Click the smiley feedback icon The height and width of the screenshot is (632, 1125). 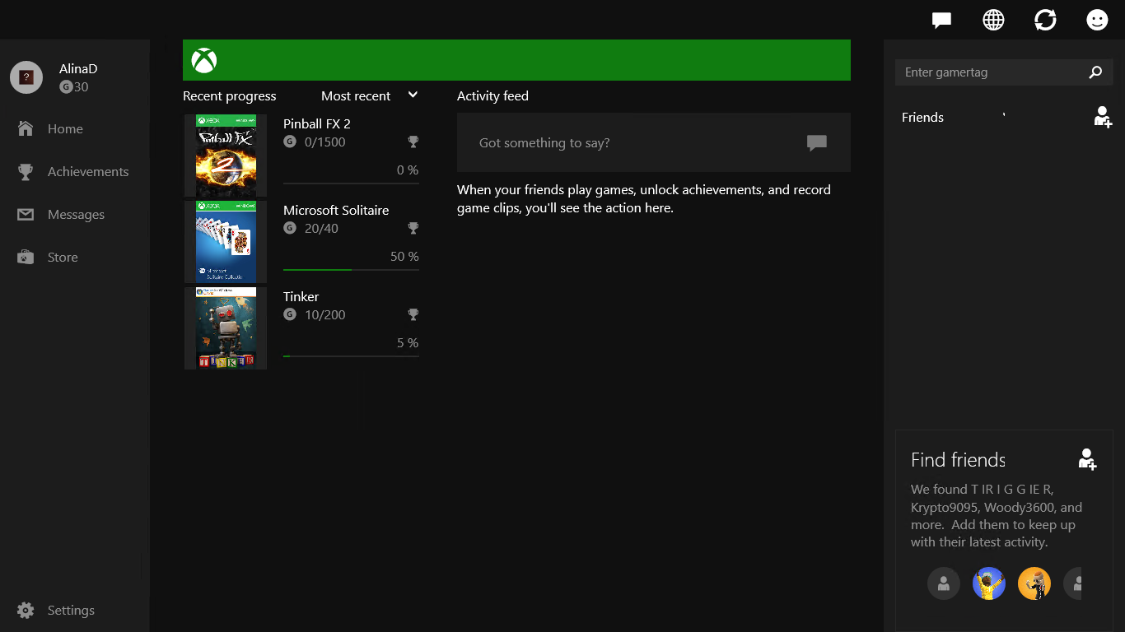[x=1097, y=20]
